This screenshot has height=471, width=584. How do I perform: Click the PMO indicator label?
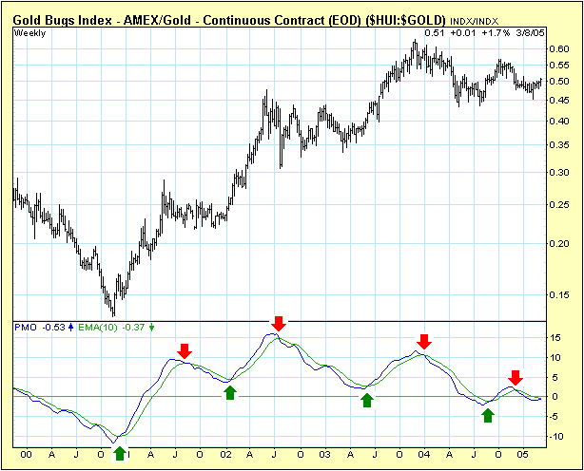tap(25, 328)
